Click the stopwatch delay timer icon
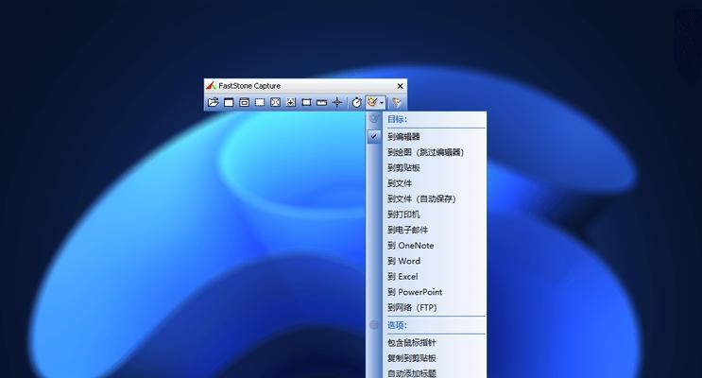Image resolution: width=702 pixels, height=378 pixels. pyautogui.click(x=356, y=103)
